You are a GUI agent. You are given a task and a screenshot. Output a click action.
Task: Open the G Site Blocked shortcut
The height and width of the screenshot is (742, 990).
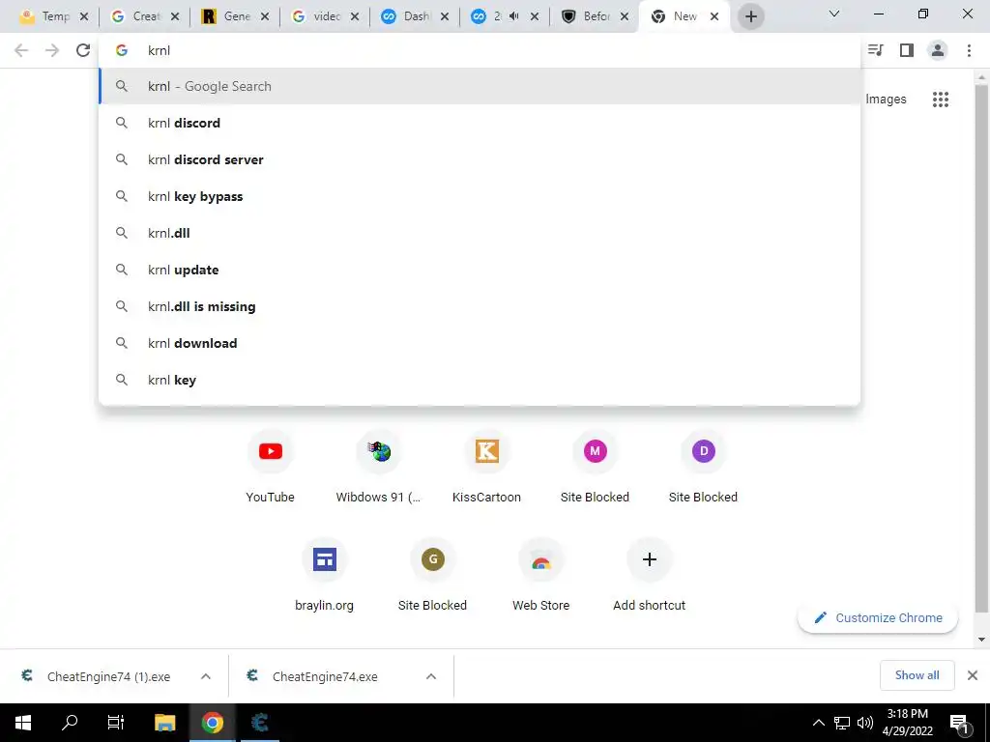click(432, 575)
